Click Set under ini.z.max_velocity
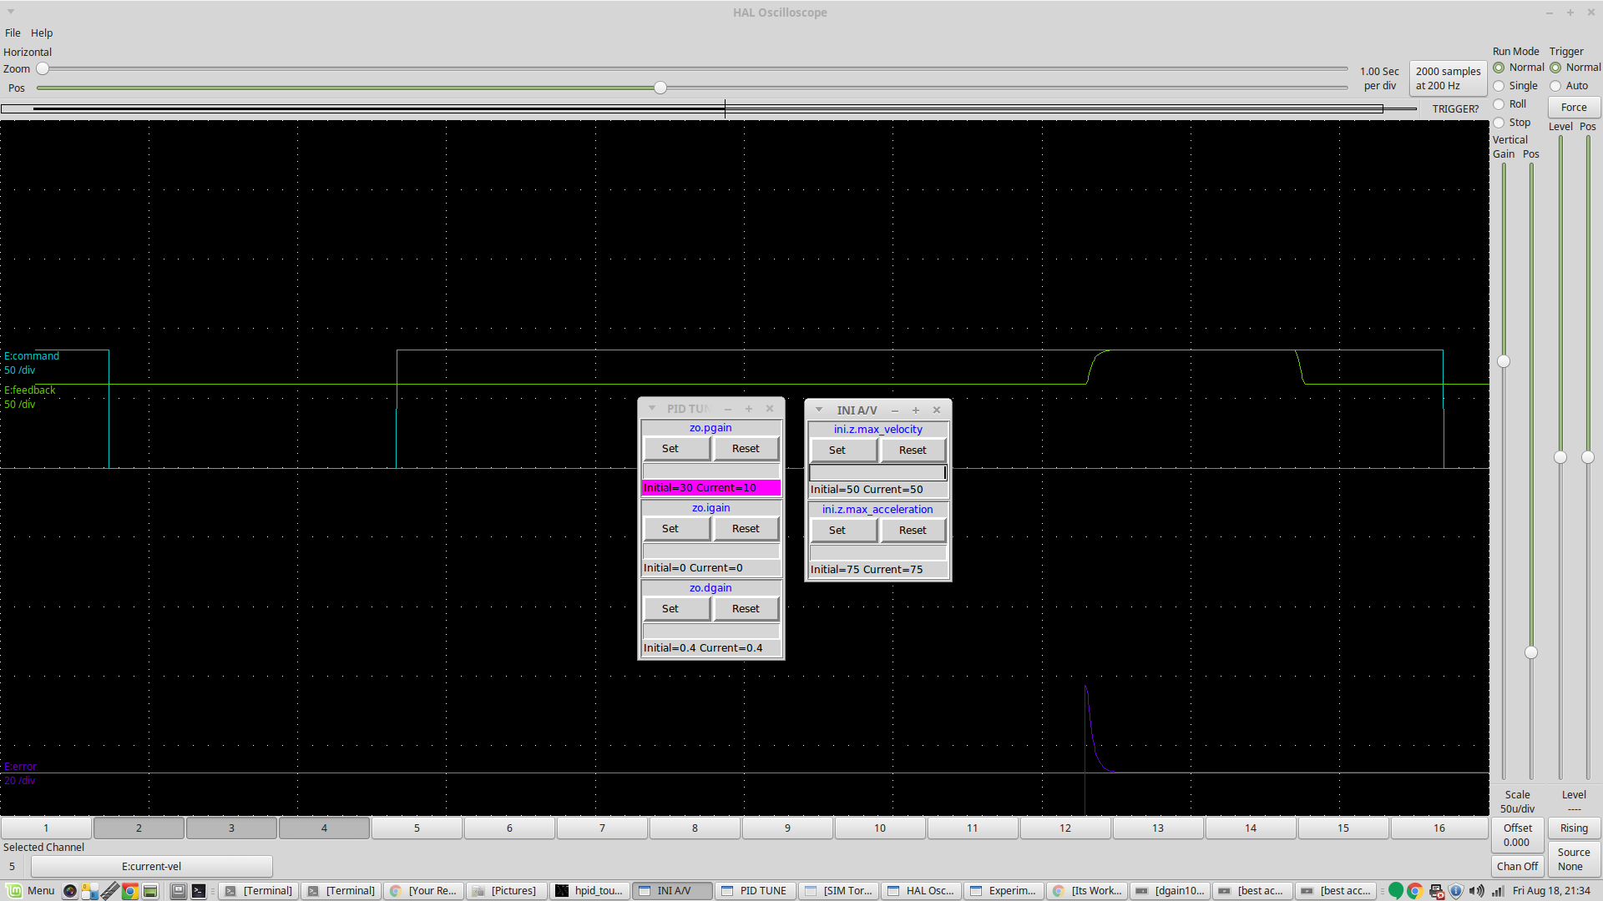This screenshot has height=901, width=1603. tap(844, 450)
